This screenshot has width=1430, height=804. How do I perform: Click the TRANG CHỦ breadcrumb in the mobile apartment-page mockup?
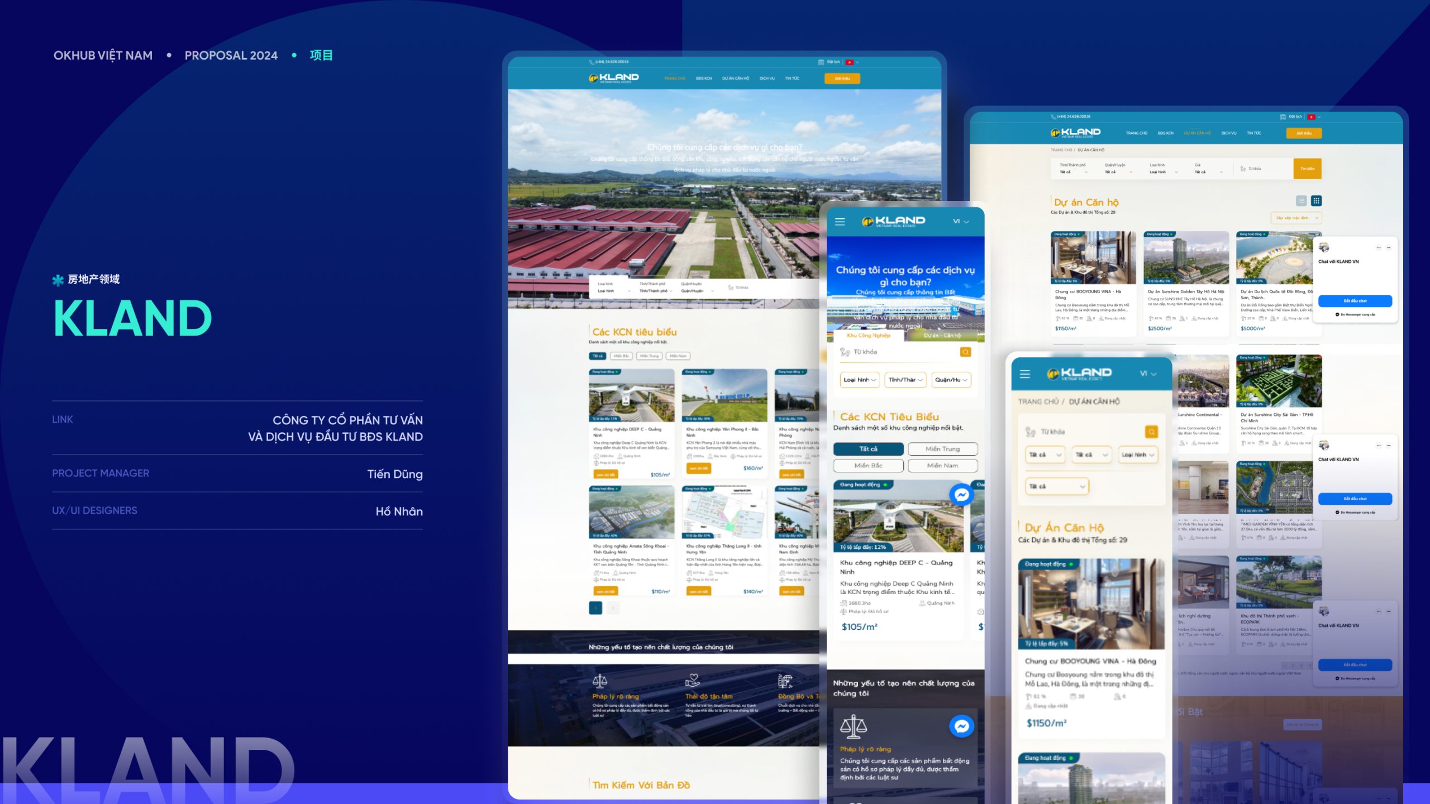point(1038,401)
